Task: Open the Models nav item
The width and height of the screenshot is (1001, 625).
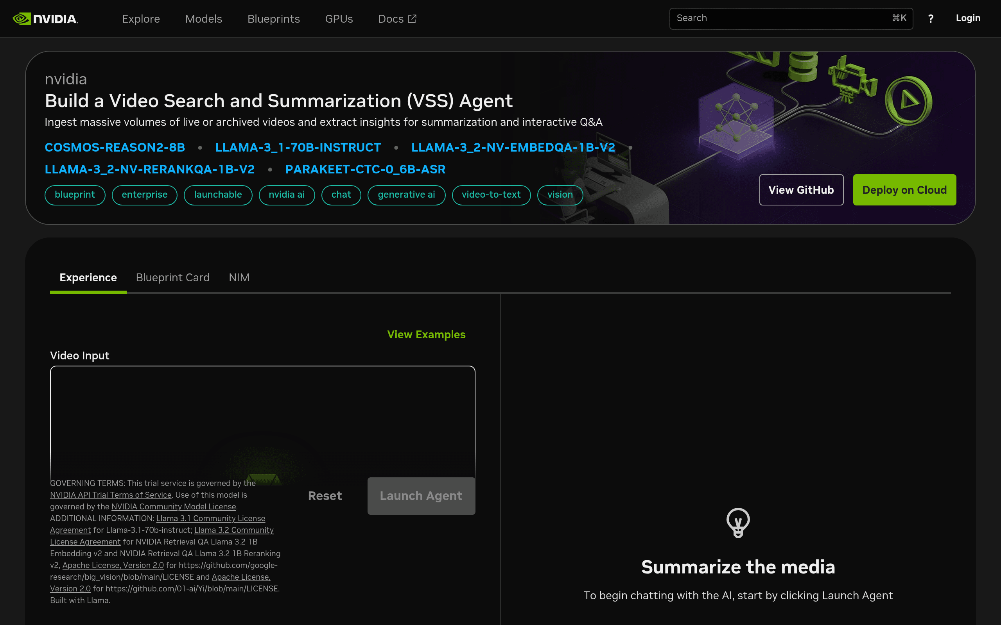Action: [x=203, y=19]
